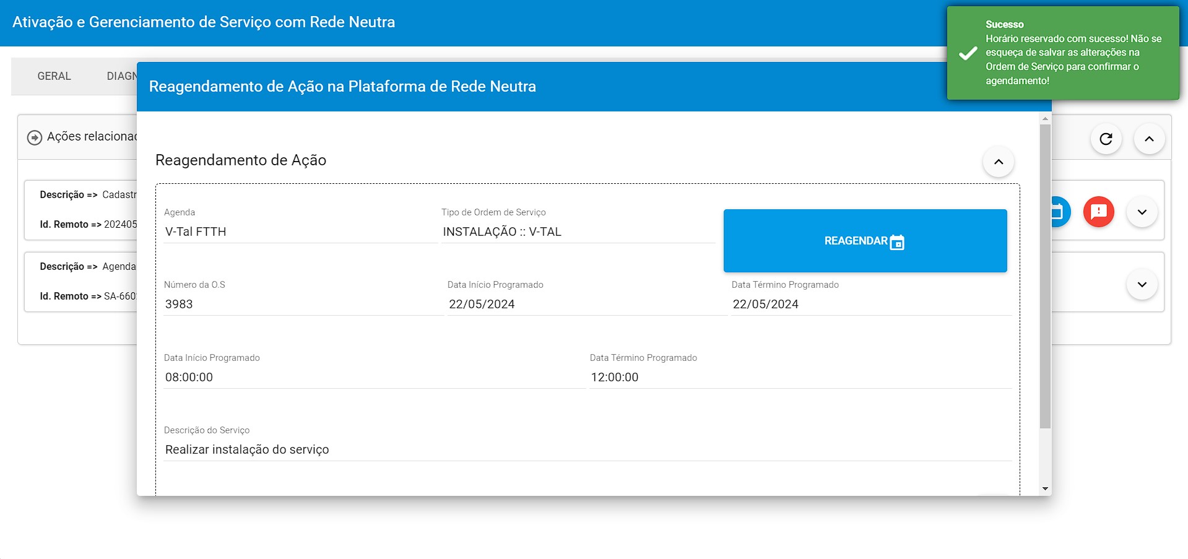Expand the second action card chevron
Screen dimensions: 1188x559
(x=1142, y=284)
